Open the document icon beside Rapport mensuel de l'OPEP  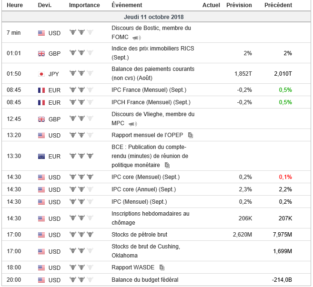(x=190, y=135)
